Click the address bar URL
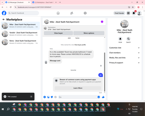This screenshot has width=145, height=116. pos(35,7)
